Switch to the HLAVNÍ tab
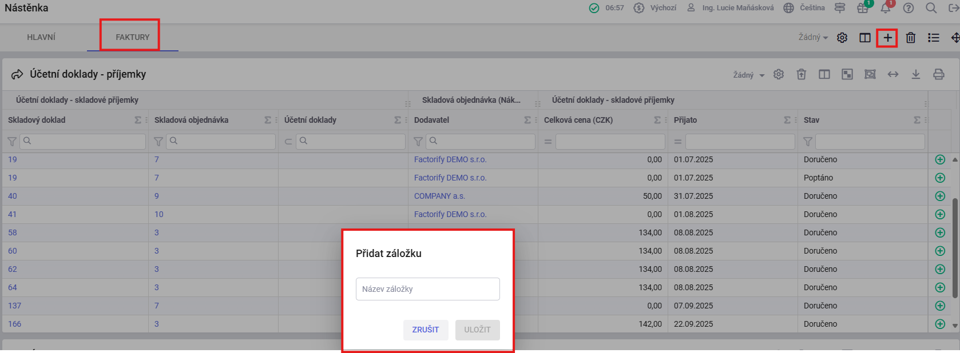The height and width of the screenshot is (353, 960). (x=41, y=37)
